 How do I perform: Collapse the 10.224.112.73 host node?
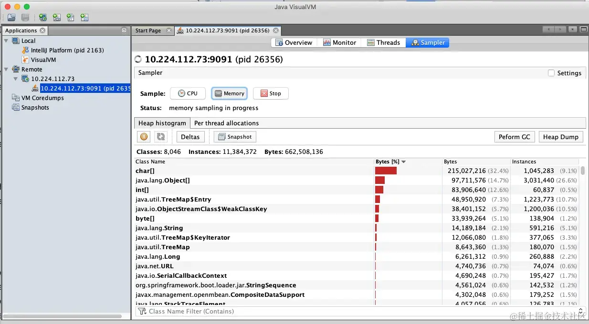click(x=16, y=79)
